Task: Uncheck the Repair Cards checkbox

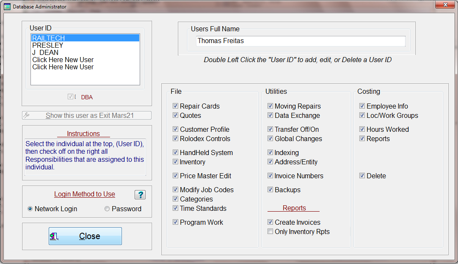Action: click(x=175, y=106)
